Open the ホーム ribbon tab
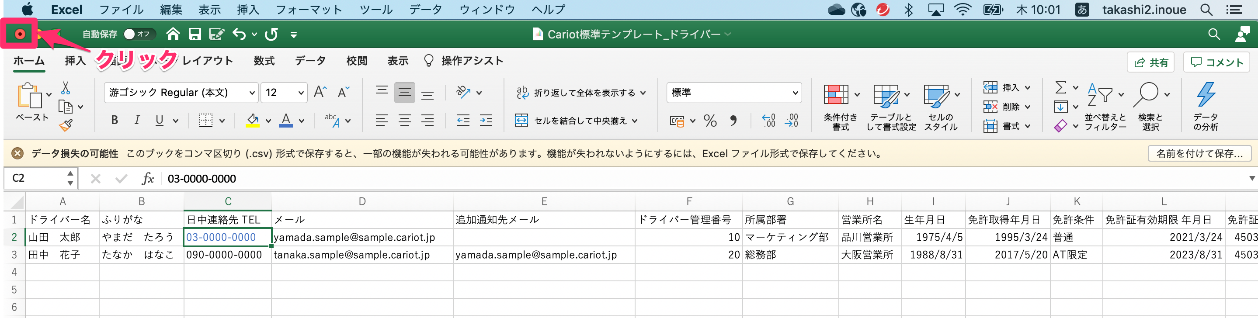This screenshot has width=1258, height=318. (29, 61)
